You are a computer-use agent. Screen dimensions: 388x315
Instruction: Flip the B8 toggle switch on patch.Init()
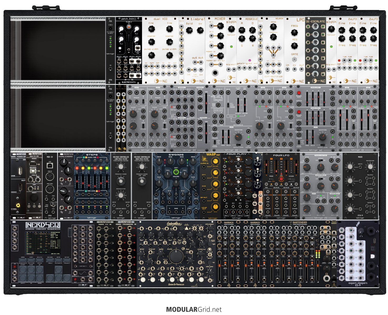(x=129, y=50)
